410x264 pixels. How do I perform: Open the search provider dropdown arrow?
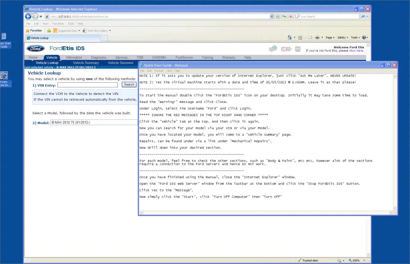coord(367,16)
